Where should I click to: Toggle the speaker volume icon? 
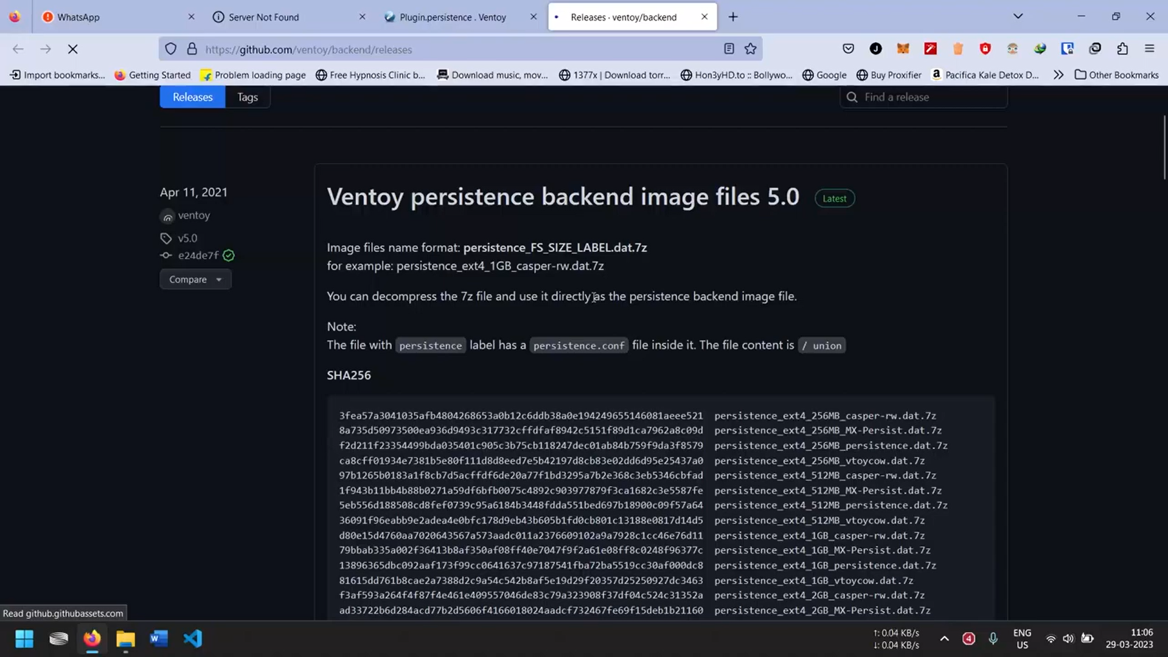(x=1069, y=638)
